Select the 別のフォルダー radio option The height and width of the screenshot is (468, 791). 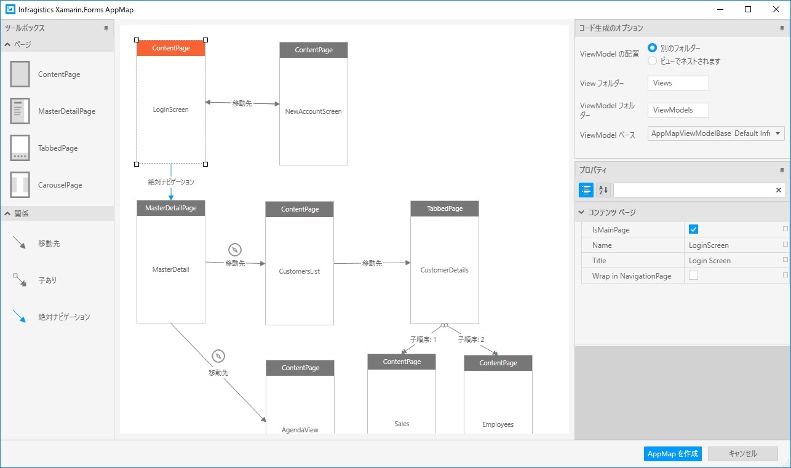pyautogui.click(x=653, y=48)
